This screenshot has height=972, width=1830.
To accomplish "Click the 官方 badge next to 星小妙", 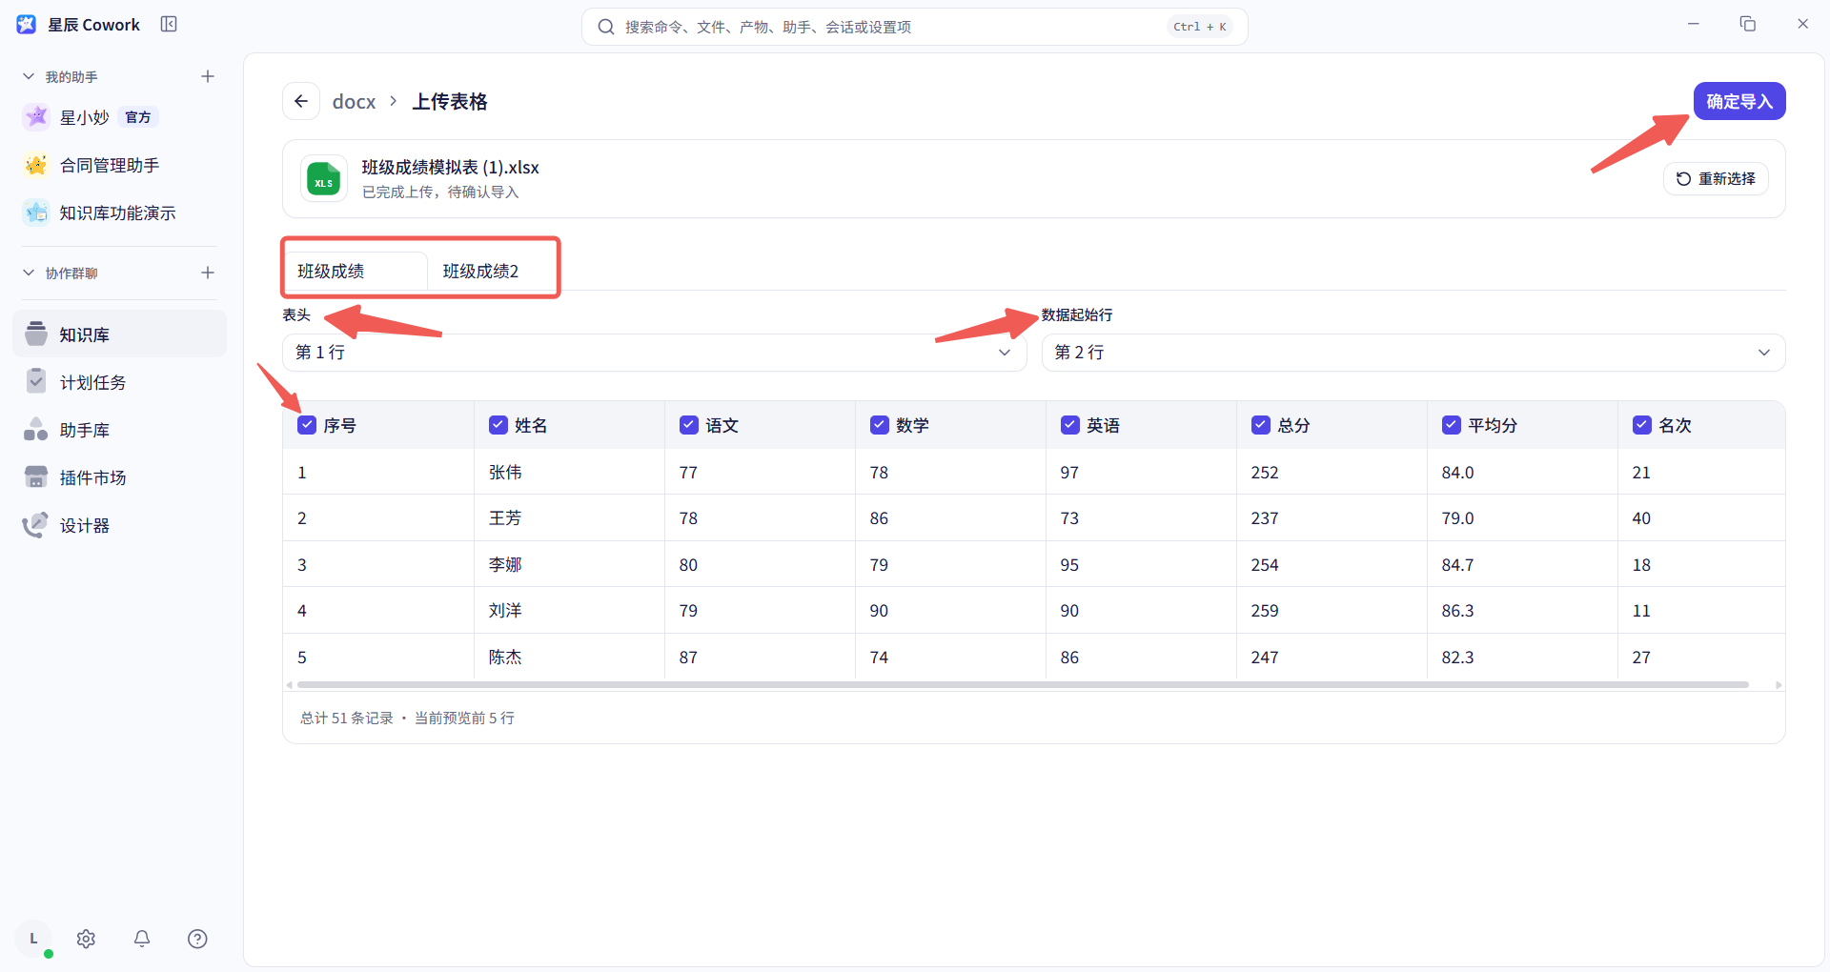I will point(138,117).
